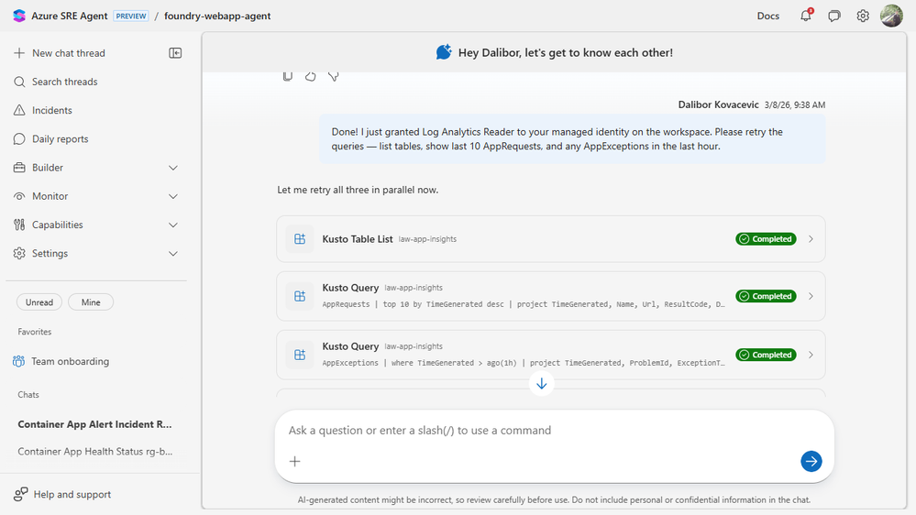The width and height of the screenshot is (916, 515).
Task: Open the notifications bell
Action: [x=806, y=16]
